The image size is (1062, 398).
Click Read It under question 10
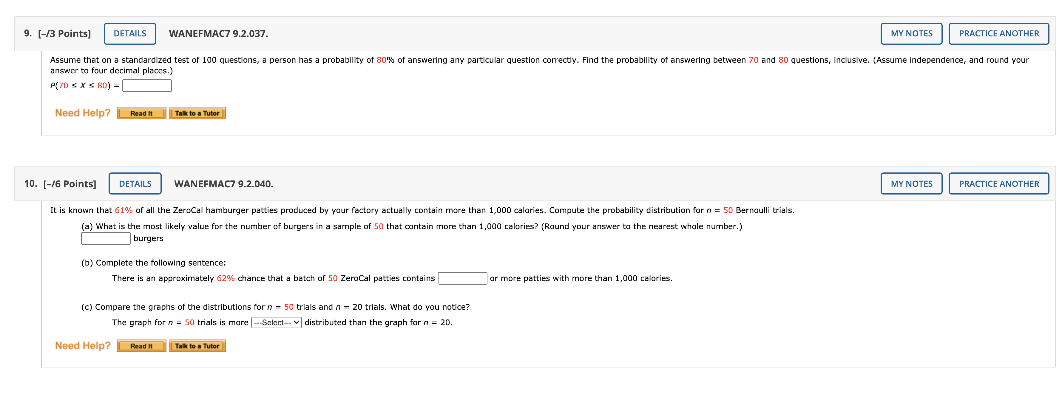141,346
